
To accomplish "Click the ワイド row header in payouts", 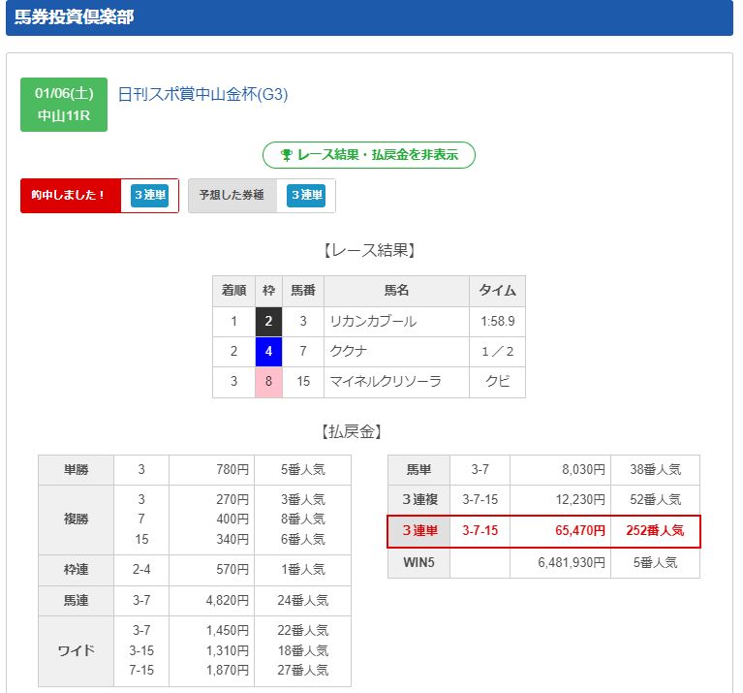I will click(x=76, y=650).
